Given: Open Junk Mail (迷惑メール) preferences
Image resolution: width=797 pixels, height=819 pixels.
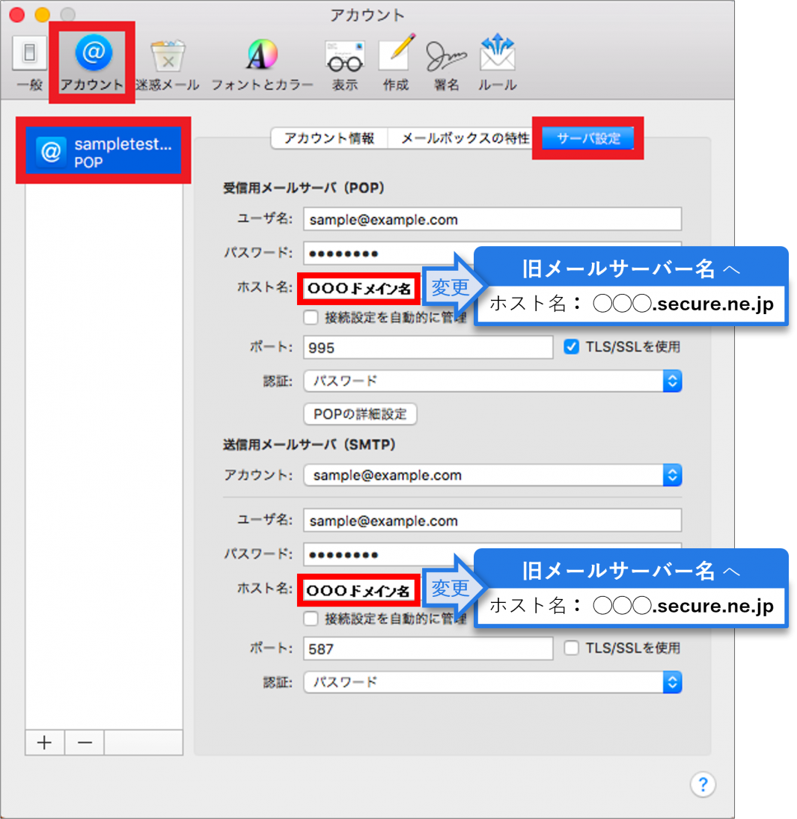Looking at the screenshot, I should coord(168,63).
